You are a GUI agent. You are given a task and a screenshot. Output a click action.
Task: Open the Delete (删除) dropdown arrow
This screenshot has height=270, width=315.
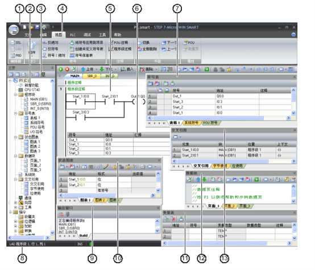(x=156, y=69)
